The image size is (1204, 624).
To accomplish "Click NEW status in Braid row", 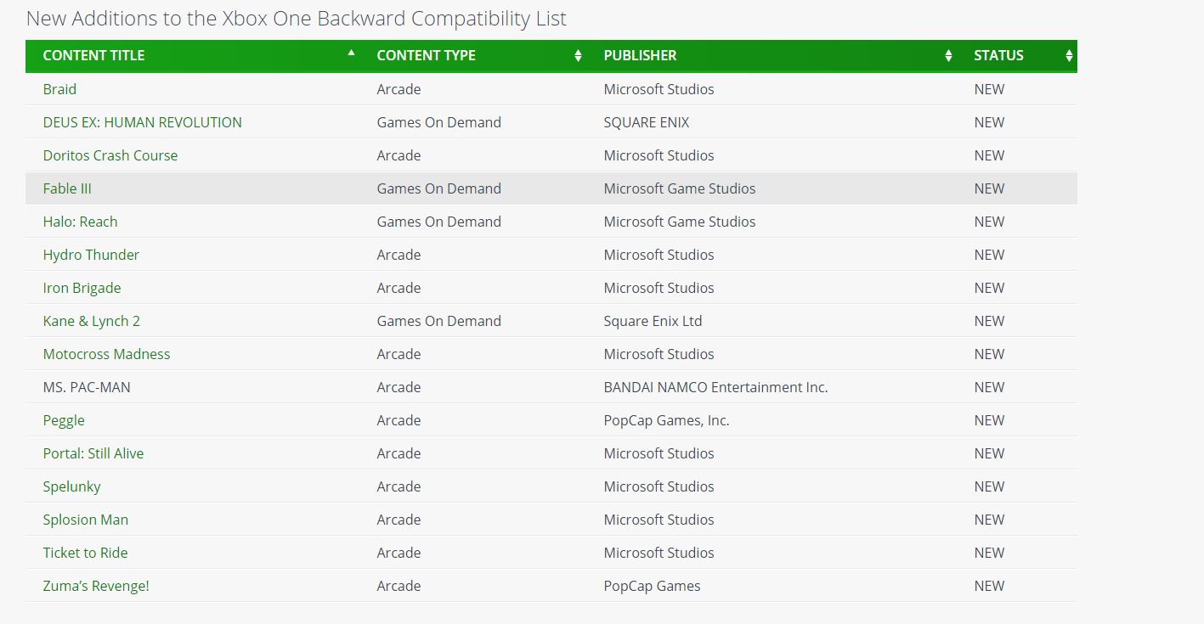I will coord(989,89).
